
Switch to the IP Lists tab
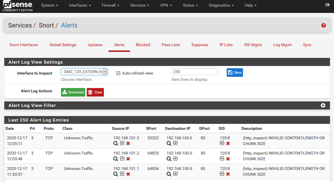click(x=226, y=45)
